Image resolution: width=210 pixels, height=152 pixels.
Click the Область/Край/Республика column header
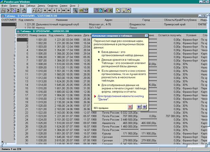tap(180, 20)
